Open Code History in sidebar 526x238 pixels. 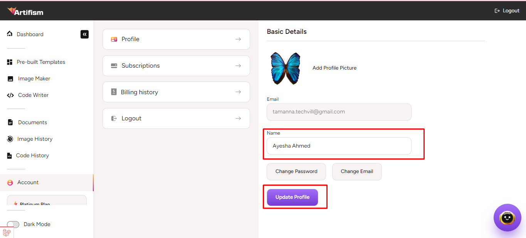[32, 155]
